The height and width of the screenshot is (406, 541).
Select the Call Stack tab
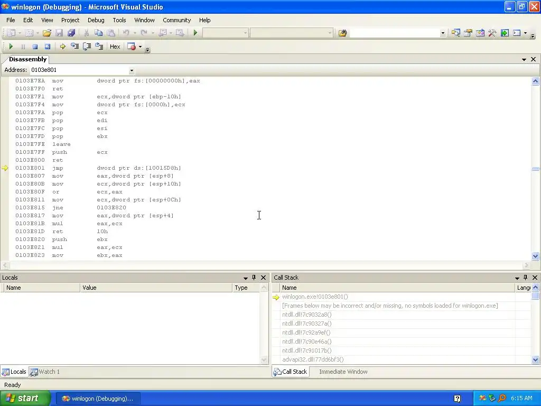click(x=290, y=372)
